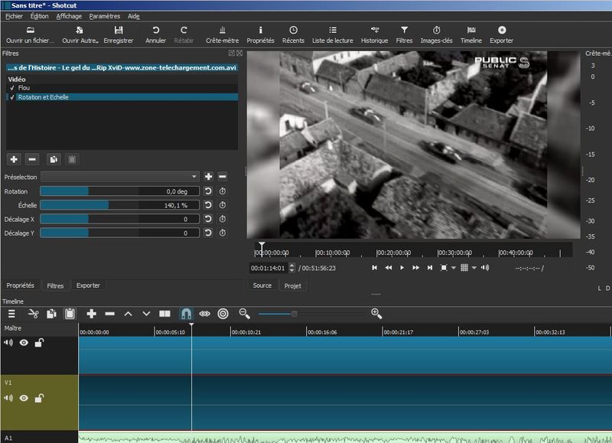Remove the selected filter with minus button
This screenshot has height=443, width=612.
(32, 159)
